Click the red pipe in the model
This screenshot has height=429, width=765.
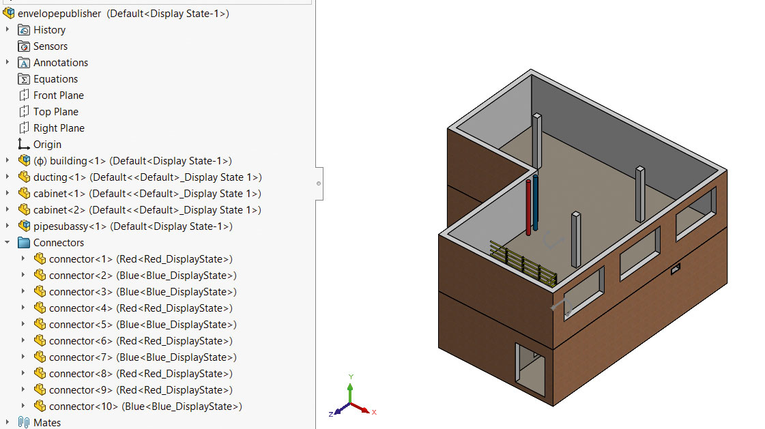(528, 208)
